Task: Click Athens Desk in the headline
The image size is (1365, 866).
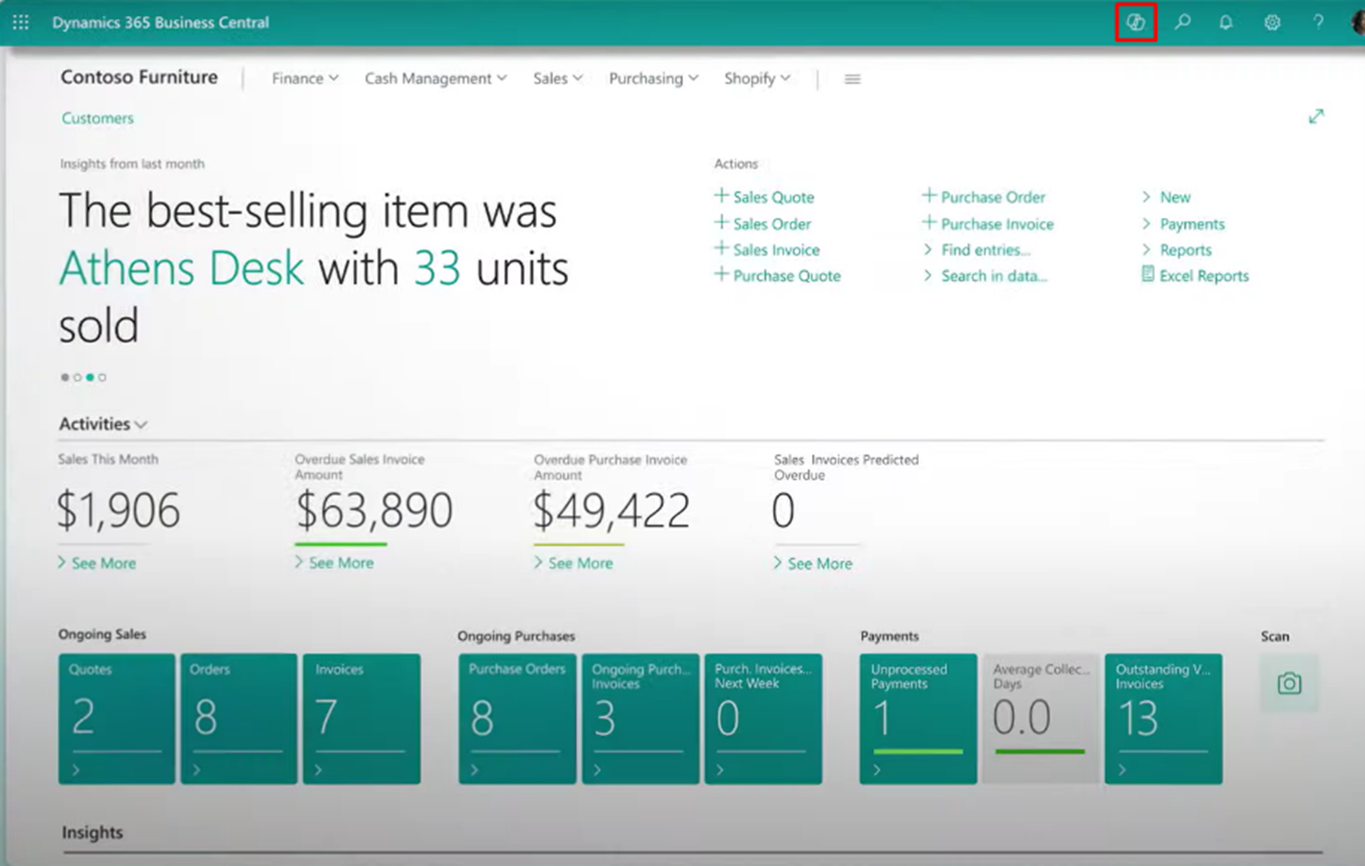Action: click(181, 268)
